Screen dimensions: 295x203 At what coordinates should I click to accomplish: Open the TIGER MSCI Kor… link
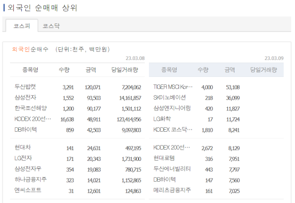click(173, 86)
